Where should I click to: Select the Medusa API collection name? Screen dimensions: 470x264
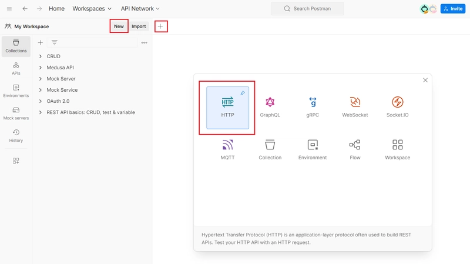point(60,68)
